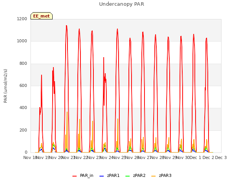The width and height of the screenshot is (244, 183).
Task: Toggle the zPAR2 legend entry
Action: pos(135,175)
